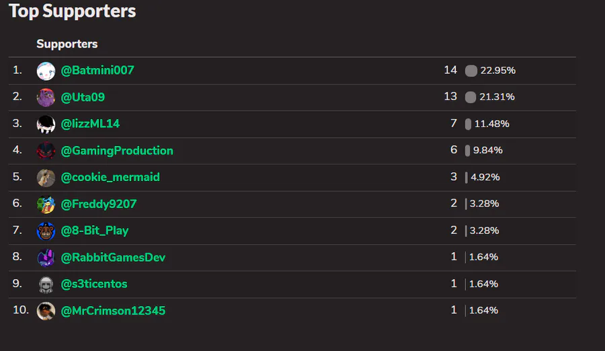Open the @MrCrimson12345 username link
This screenshot has width=605, height=351.
tap(113, 311)
